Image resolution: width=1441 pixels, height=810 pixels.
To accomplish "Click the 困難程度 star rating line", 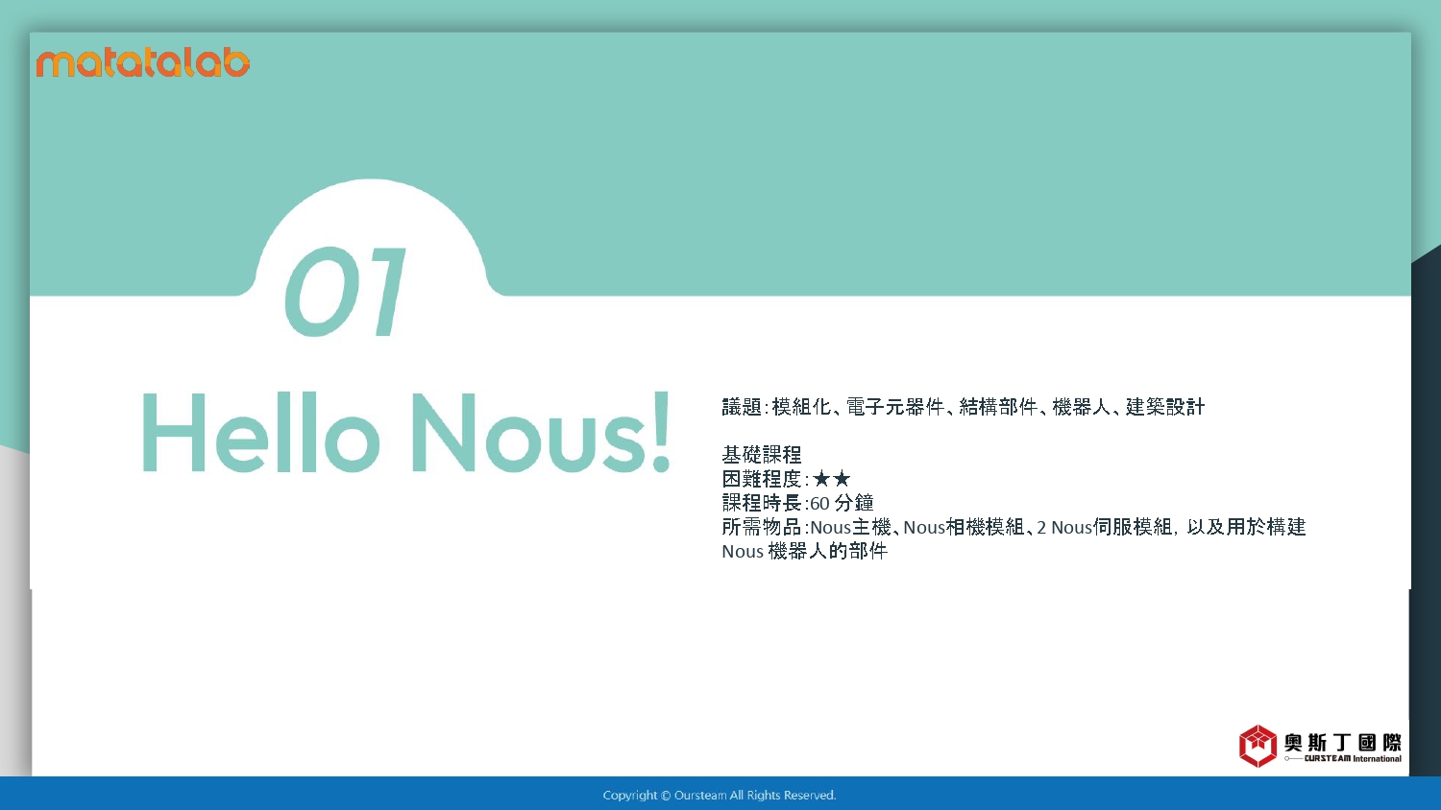I will click(786, 478).
